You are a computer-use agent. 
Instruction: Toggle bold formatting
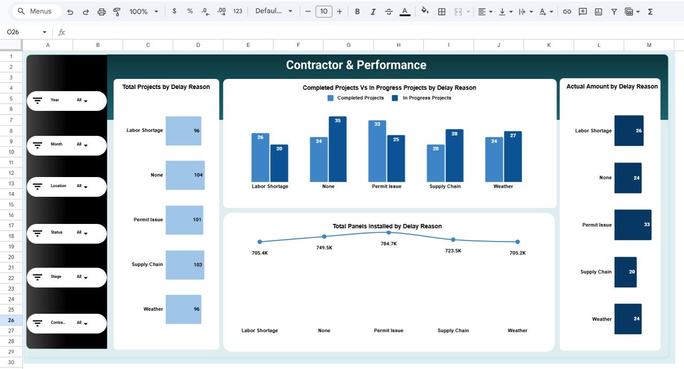(357, 11)
